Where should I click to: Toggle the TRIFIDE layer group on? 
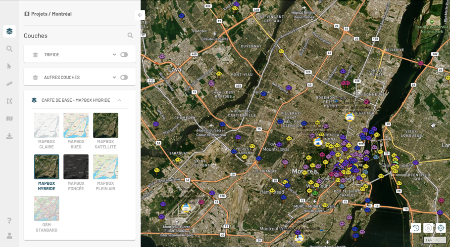click(124, 55)
